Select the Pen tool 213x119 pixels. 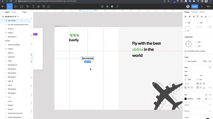point(27,7)
